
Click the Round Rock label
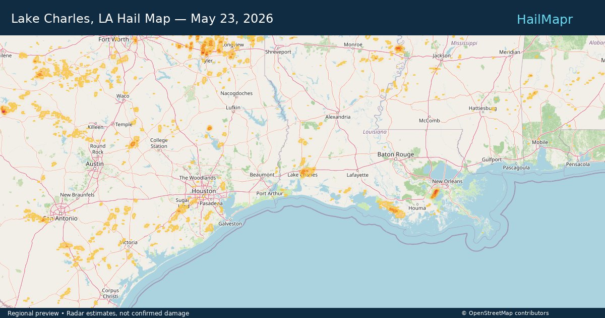point(98,149)
